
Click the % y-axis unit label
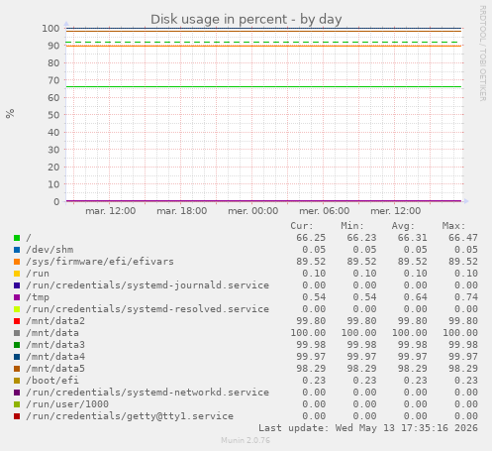pos(10,114)
